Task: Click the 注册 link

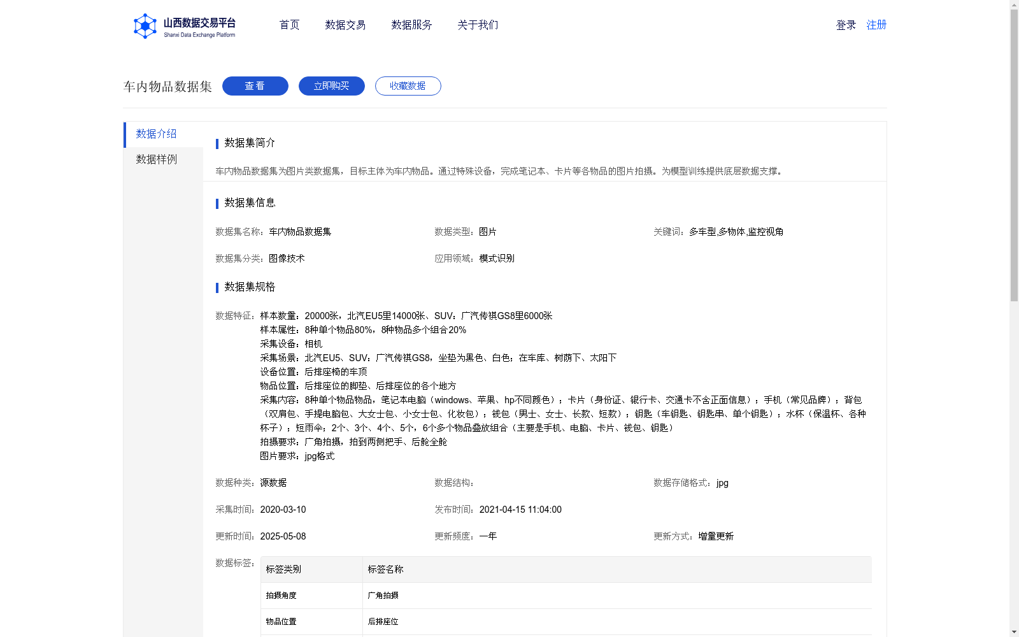Action: pyautogui.click(x=876, y=25)
